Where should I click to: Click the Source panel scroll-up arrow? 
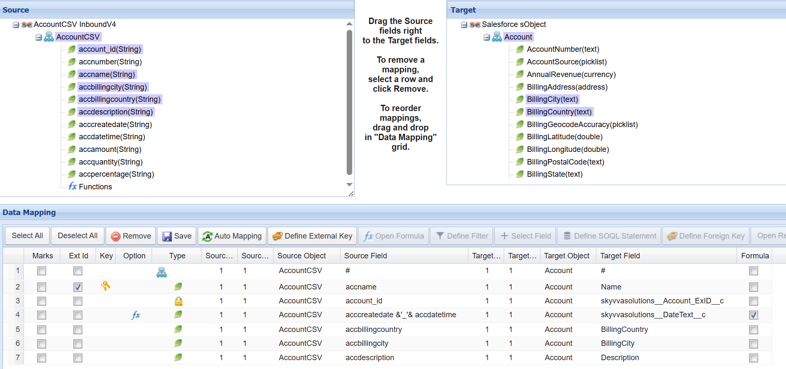349,24
